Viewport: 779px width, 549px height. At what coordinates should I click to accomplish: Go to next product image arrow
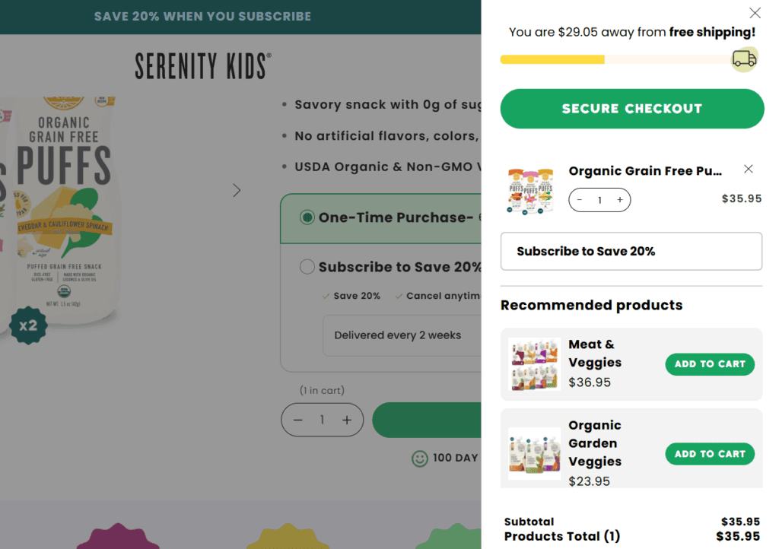237,190
